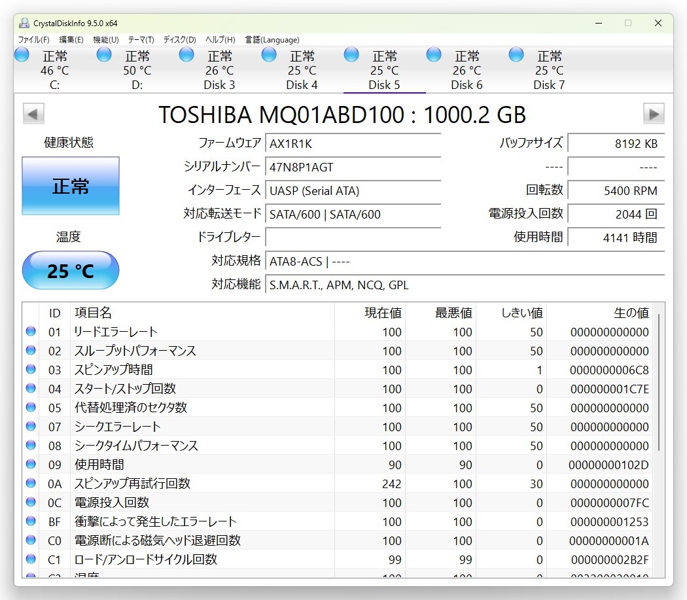Switch to the Disk 3 tab

219,70
